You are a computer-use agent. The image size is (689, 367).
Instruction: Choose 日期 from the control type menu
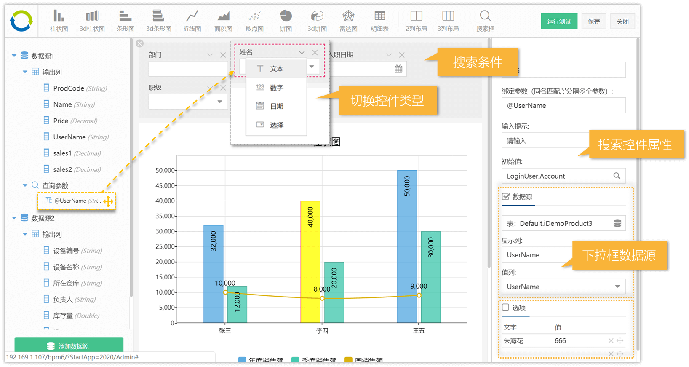(x=276, y=106)
